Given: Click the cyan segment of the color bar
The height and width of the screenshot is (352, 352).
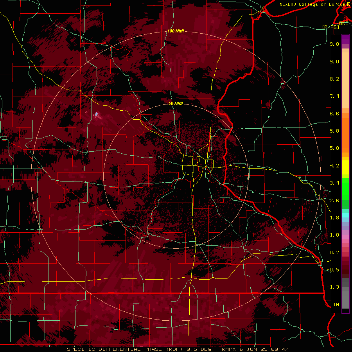Looking at the screenshot, I should [345, 215].
